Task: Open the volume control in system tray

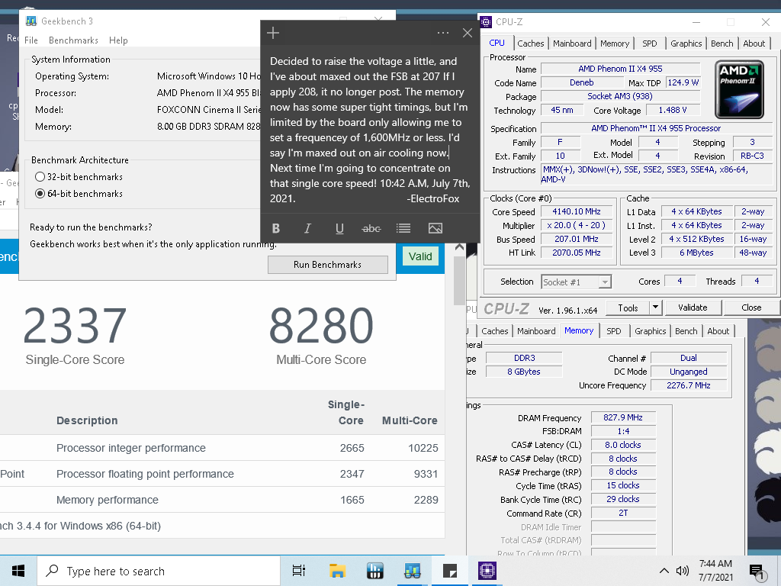Action: 683,571
